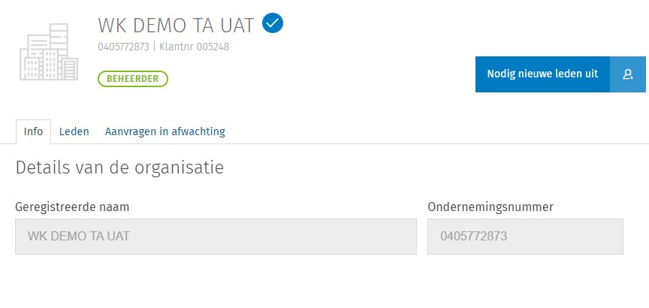This screenshot has height=308, width=649.
Task: Click the 'Nodig' text on the invite button
Action: tap(503, 74)
